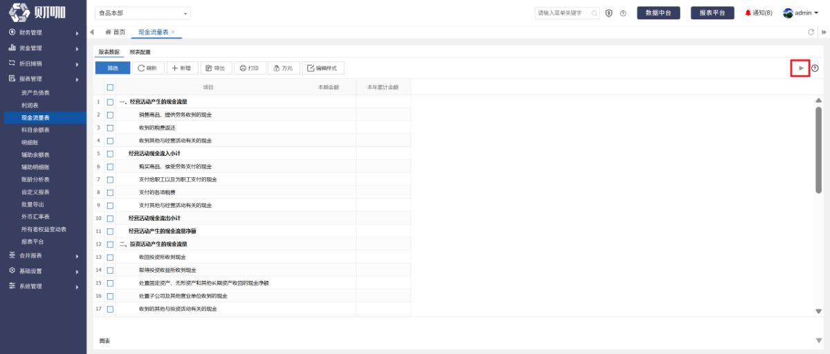This screenshot has width=830, height=354.
Task: Click the refresh icon on the tab bar
Action: 811,32
